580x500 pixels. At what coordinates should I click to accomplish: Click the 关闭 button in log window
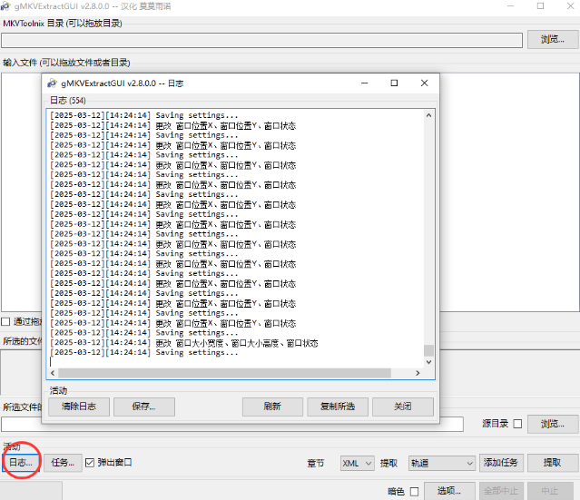click(403, 407)
